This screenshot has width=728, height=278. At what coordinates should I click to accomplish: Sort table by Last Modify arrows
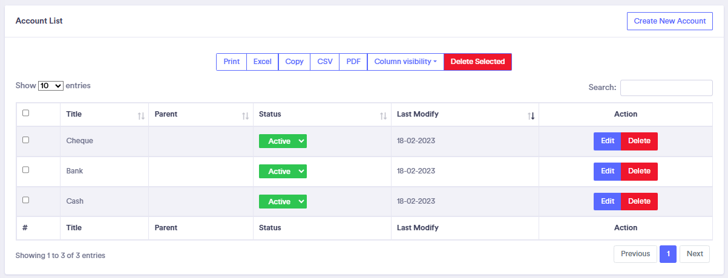[531, 115]
